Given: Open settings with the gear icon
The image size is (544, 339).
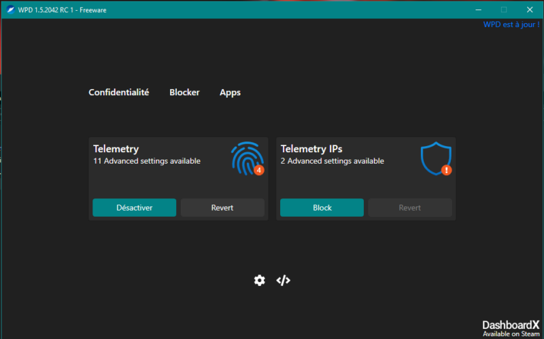Looking at the screenshot, I should (x=259, y=281).
